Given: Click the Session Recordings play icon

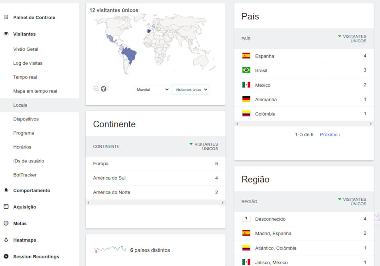Looking at the screenshot, I should point(6,256).
